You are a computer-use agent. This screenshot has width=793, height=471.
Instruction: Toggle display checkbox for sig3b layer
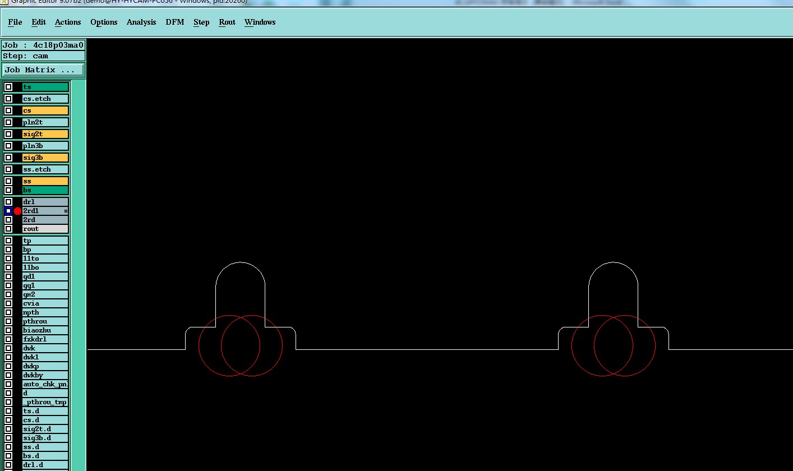8,158
